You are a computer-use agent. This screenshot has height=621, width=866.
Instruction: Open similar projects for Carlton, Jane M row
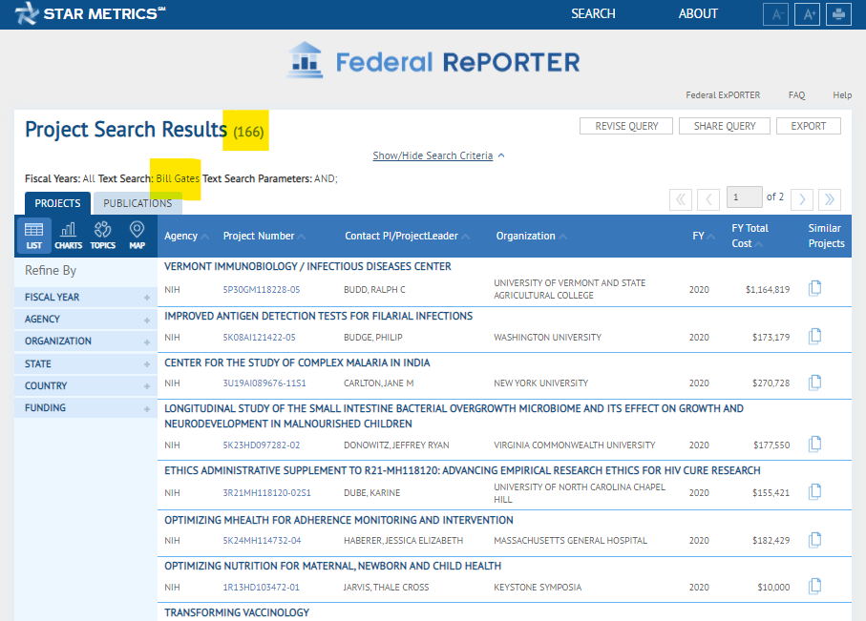tap(814, 383)
